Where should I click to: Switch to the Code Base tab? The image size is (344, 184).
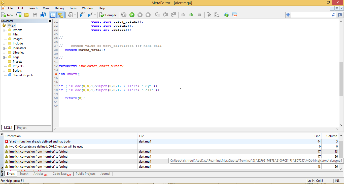pos(60,174)
